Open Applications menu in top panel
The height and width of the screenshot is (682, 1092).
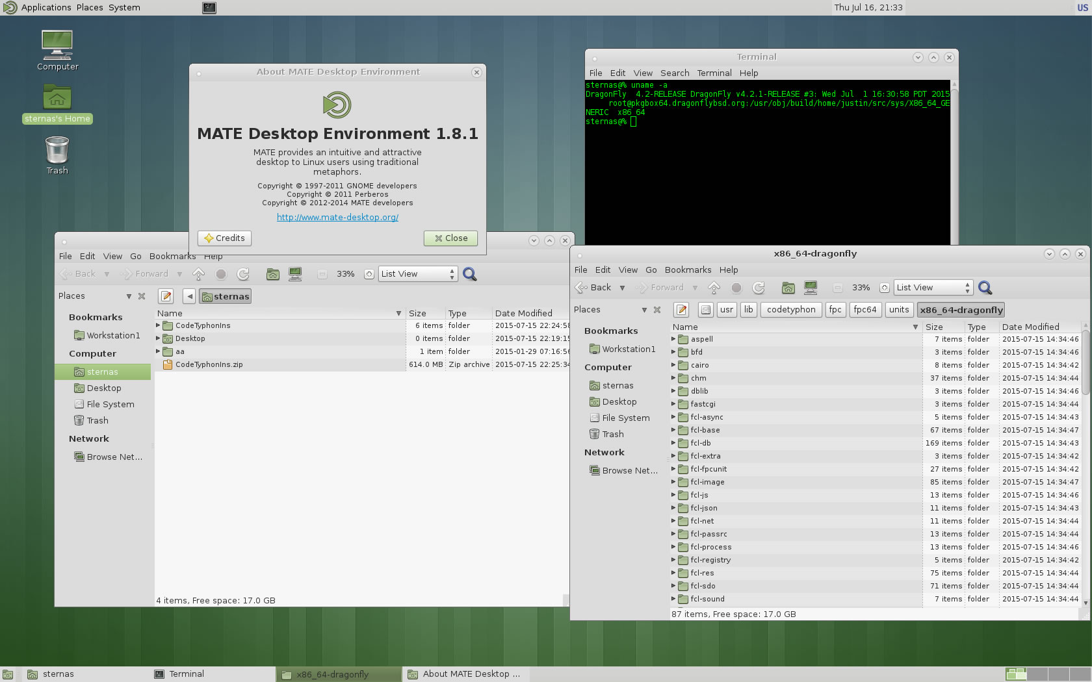pos(46,8)
